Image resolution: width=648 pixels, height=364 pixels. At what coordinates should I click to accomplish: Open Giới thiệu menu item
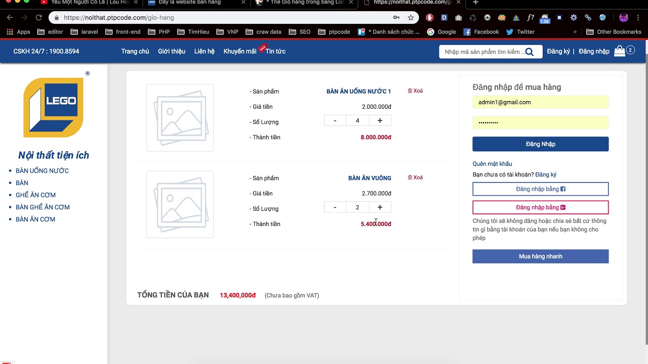[172, 52]
